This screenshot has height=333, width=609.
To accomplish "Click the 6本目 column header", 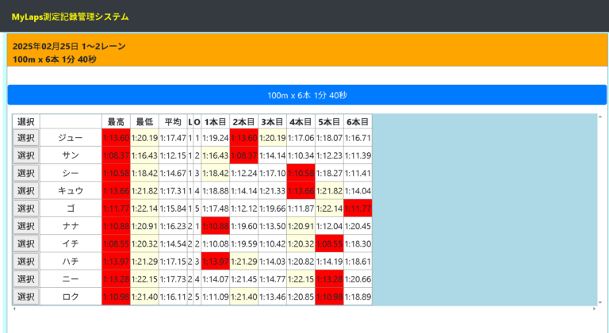I will 358,122.
